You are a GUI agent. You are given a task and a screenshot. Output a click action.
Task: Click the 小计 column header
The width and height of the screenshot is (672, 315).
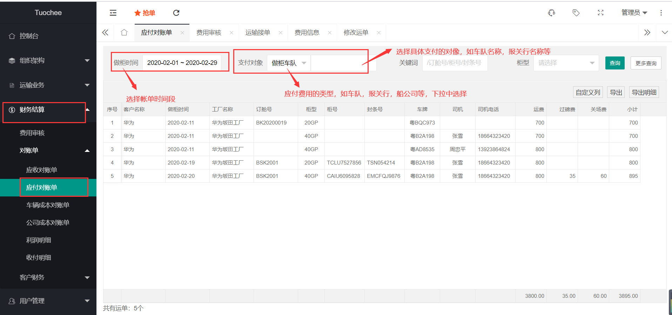point(625,109)
